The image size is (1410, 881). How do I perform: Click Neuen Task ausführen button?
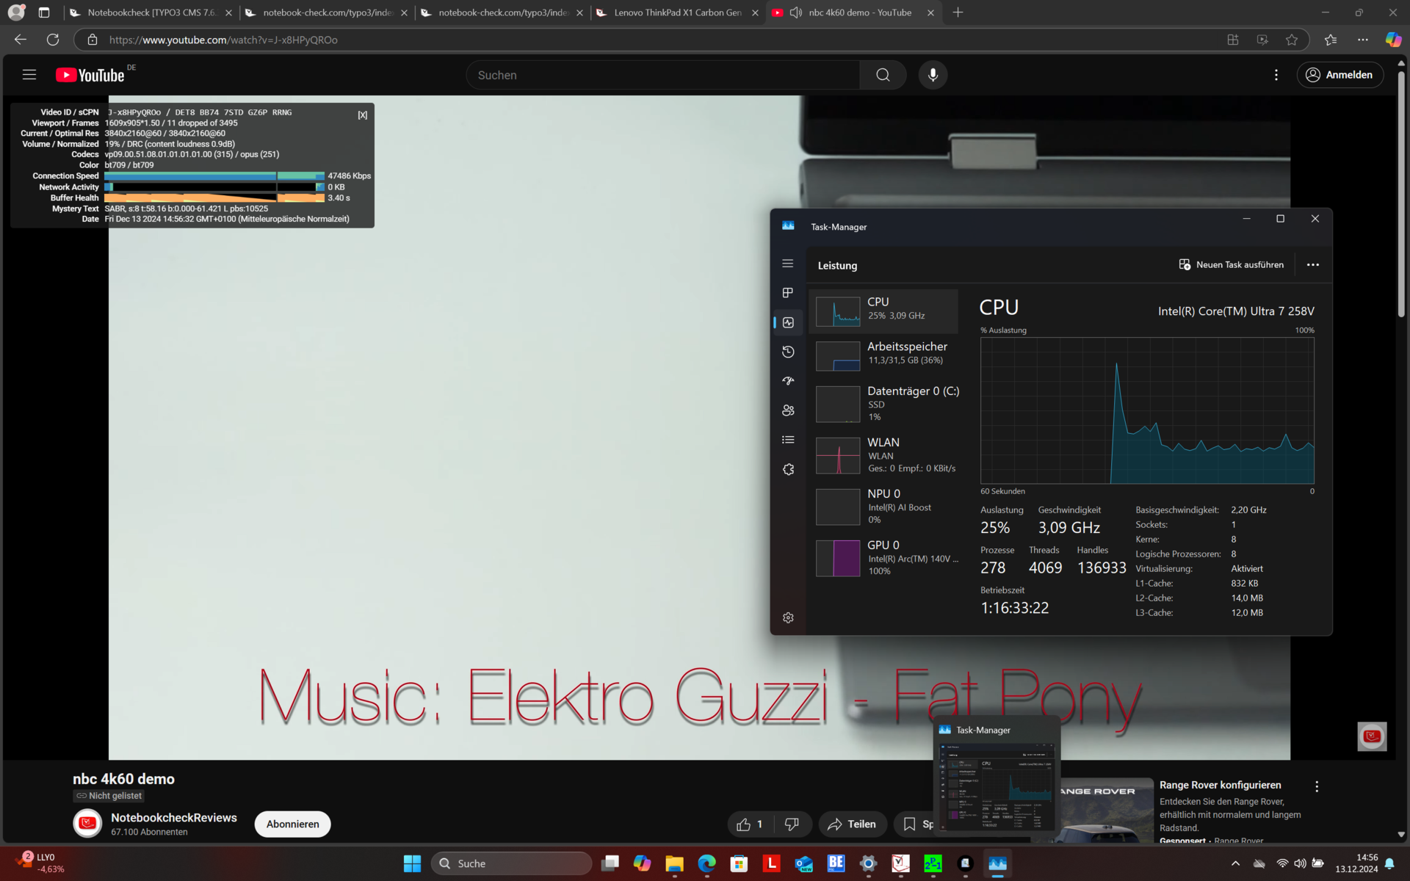(1232, 265)
